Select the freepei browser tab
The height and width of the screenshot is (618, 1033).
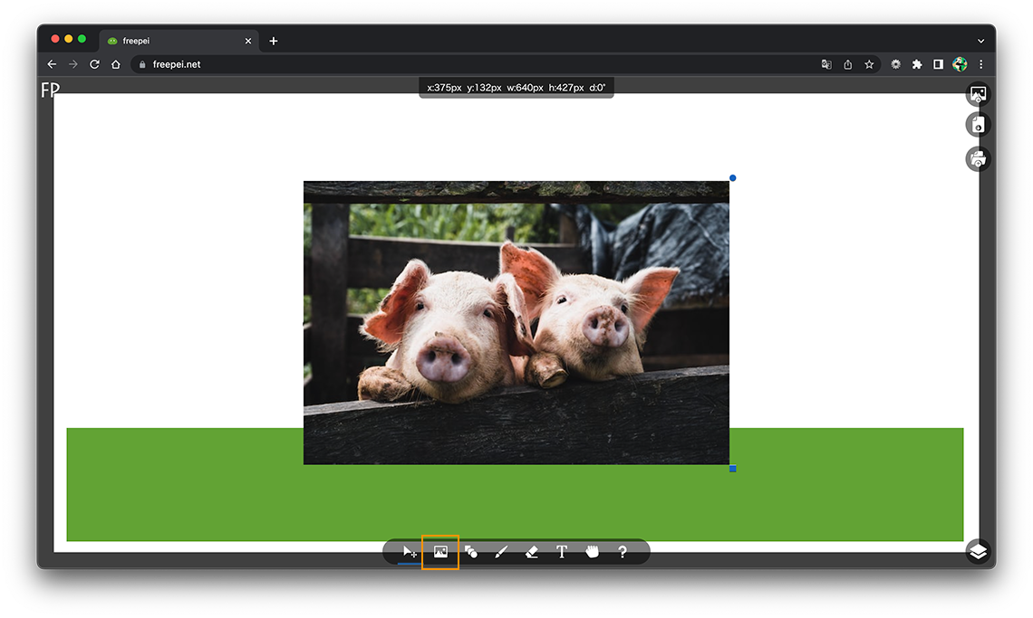click(179, 41)
